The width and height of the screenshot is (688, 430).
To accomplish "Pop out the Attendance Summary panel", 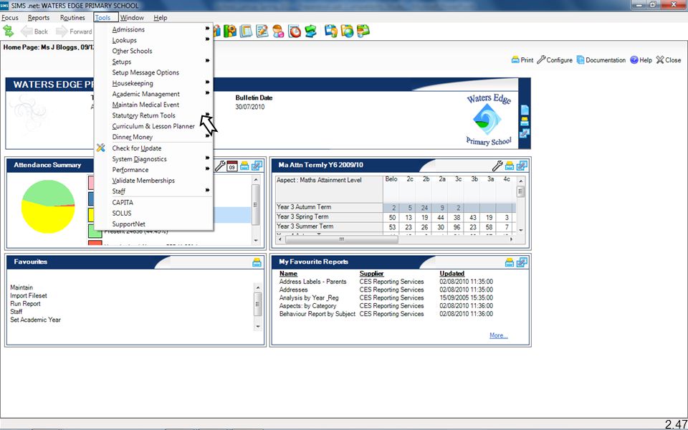I will tap(257, 166).
